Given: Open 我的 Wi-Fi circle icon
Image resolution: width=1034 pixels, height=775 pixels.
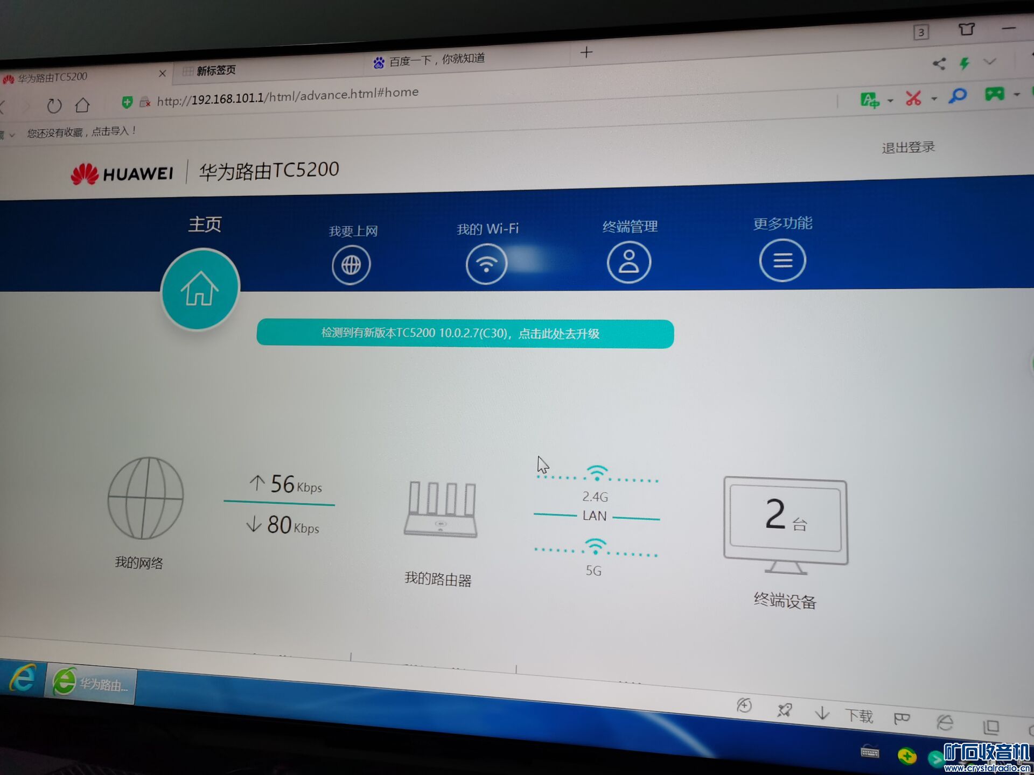Looking at the screenshot, I should click(x=486, y=264).
